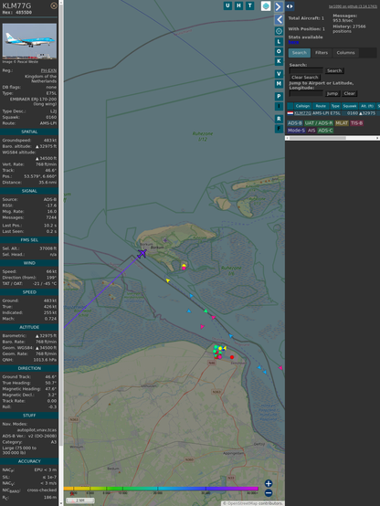Click the Clear button next to Jump
The height and width of the screenshot is (506, 380).
point(349,93)
